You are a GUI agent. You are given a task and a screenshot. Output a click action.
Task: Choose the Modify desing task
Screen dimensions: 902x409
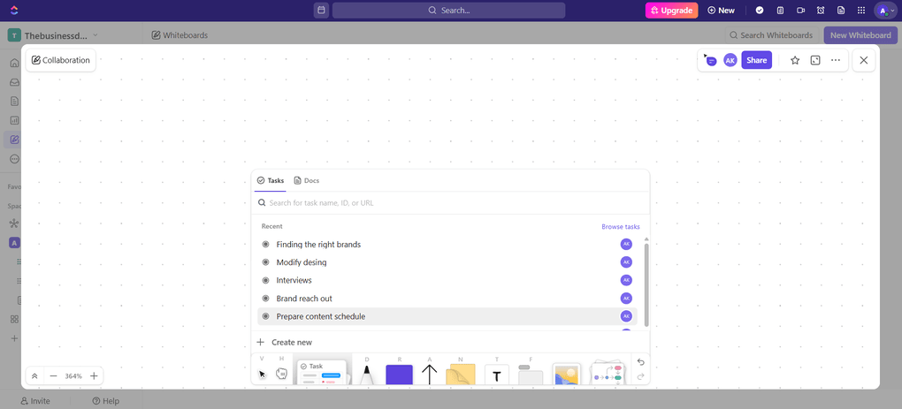(447, 262)
